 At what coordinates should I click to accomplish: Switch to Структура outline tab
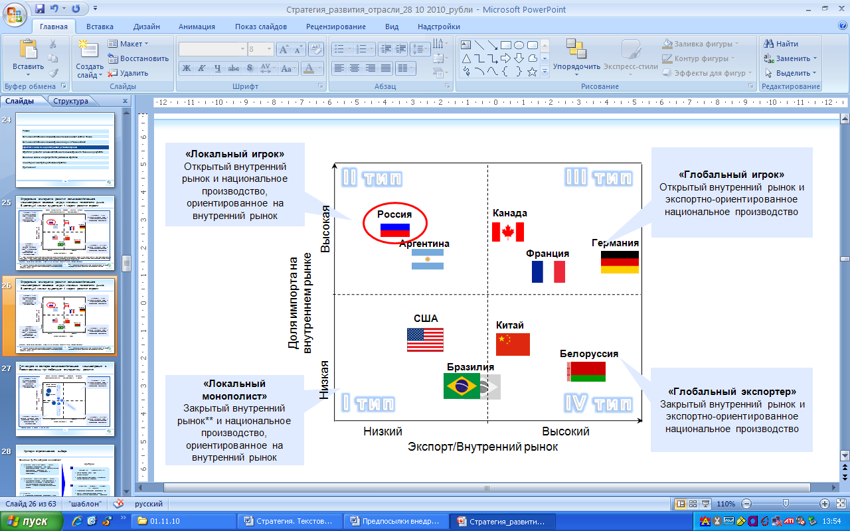click(70, 101)
